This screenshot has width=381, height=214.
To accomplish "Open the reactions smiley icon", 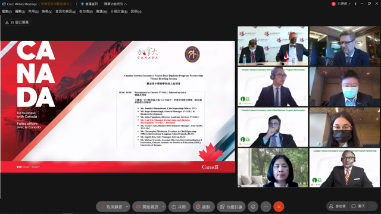I will click(253, 207).
